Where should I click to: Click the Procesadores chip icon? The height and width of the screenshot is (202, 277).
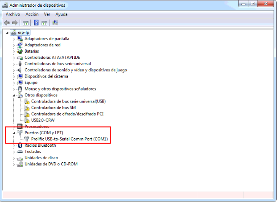click(x=20, y=127)
